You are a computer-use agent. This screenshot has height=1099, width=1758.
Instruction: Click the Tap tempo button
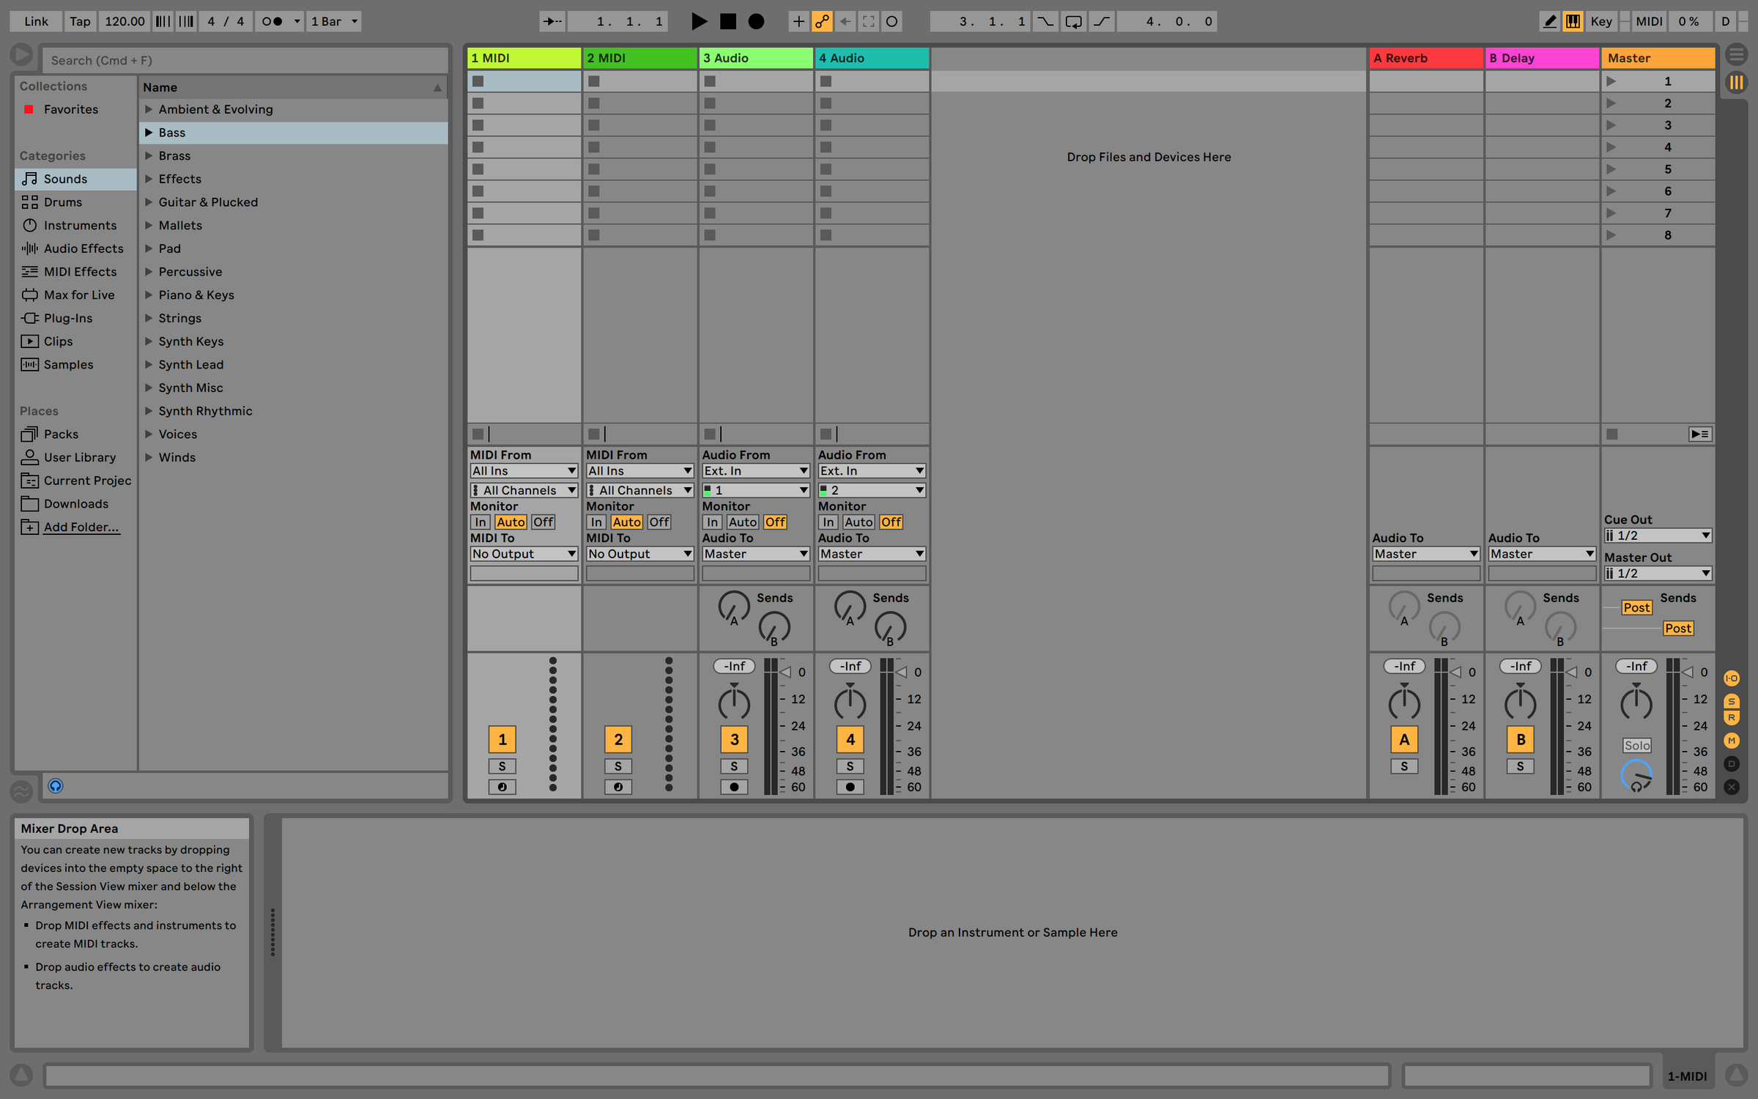point(79,21)
